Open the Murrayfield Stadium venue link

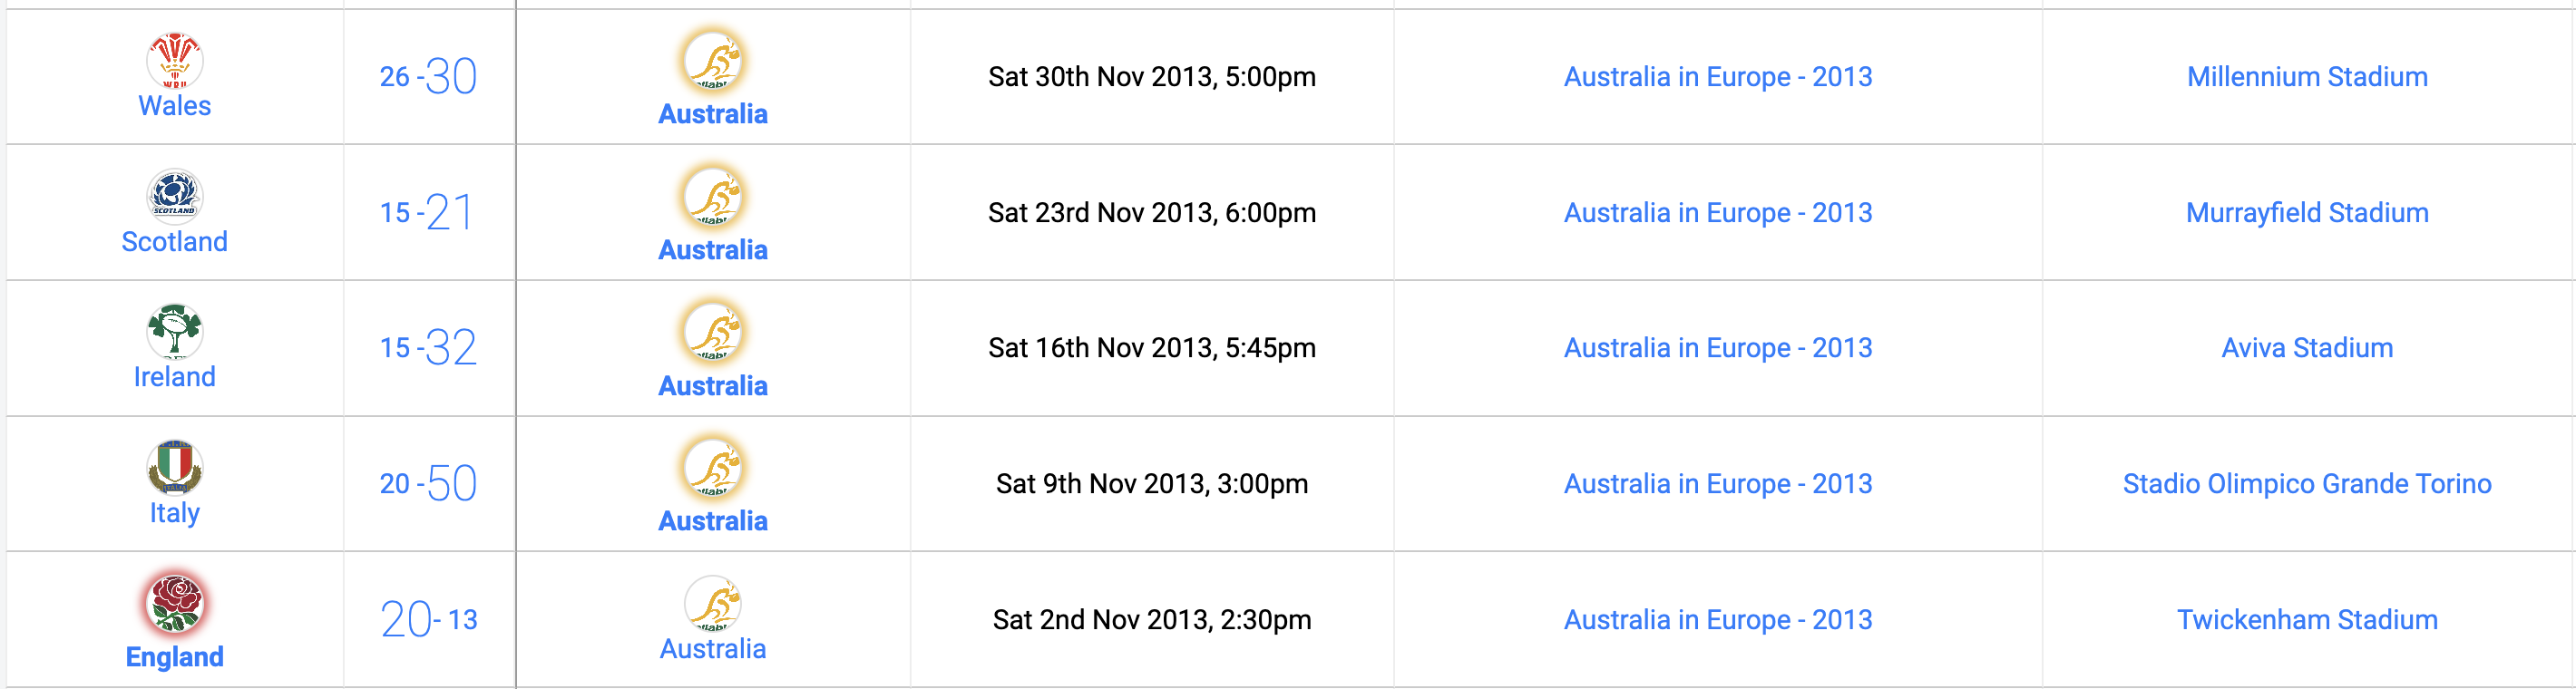coord(2306,213)
